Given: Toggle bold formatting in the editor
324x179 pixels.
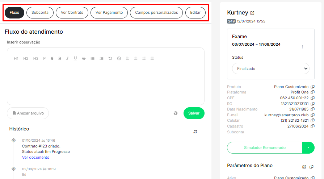Looking at the screenshot, I should click(x=60, y=58).
